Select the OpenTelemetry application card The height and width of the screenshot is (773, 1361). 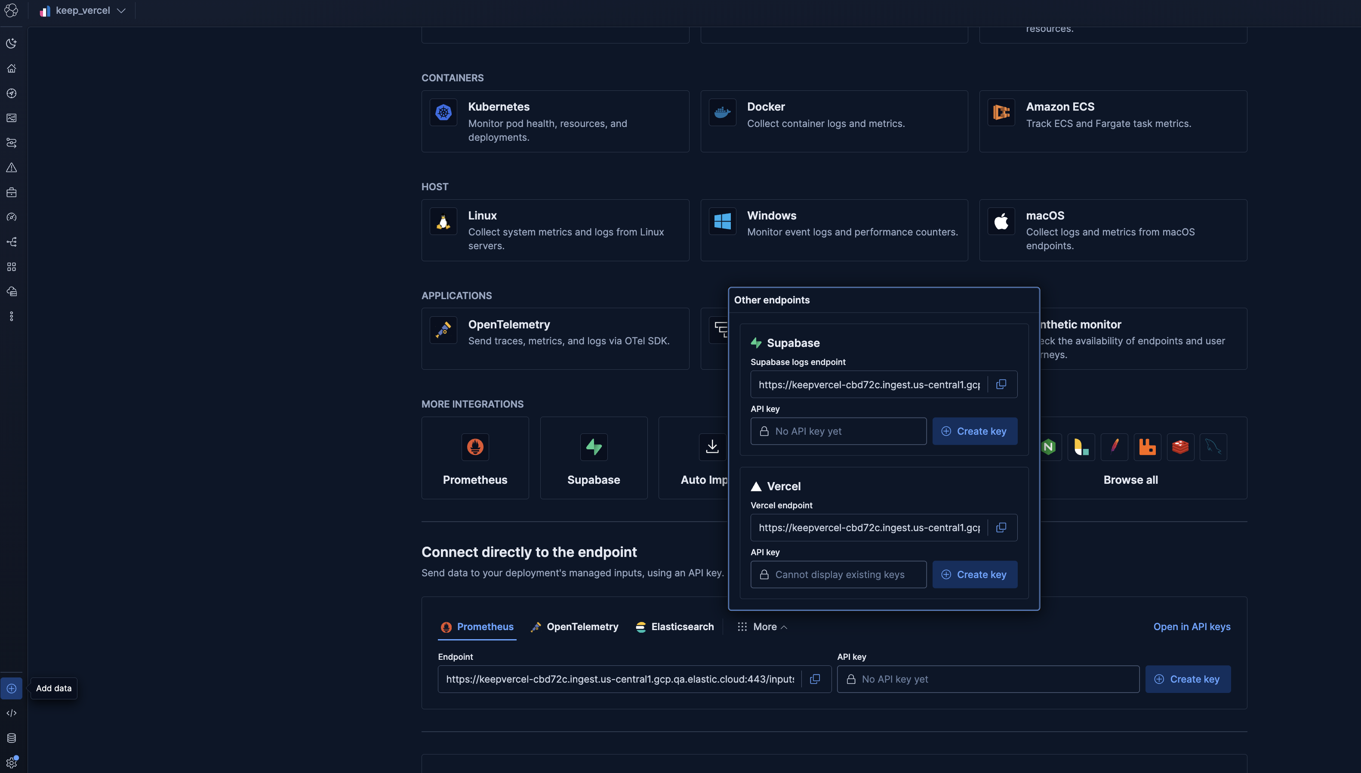555,339
